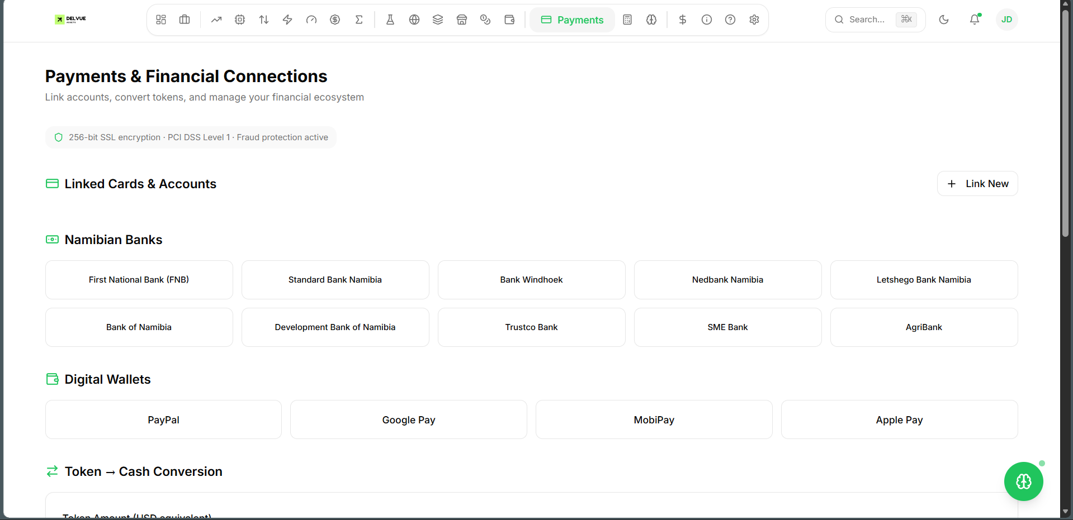Choose PayPal wallet

[x=163, y=419]
